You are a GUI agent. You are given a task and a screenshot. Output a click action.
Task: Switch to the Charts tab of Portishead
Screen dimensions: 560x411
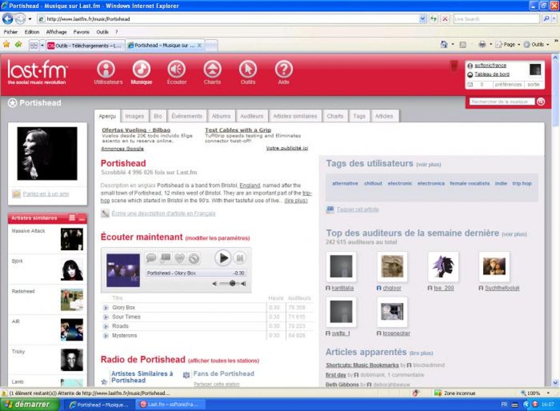(x=335, y=116)
